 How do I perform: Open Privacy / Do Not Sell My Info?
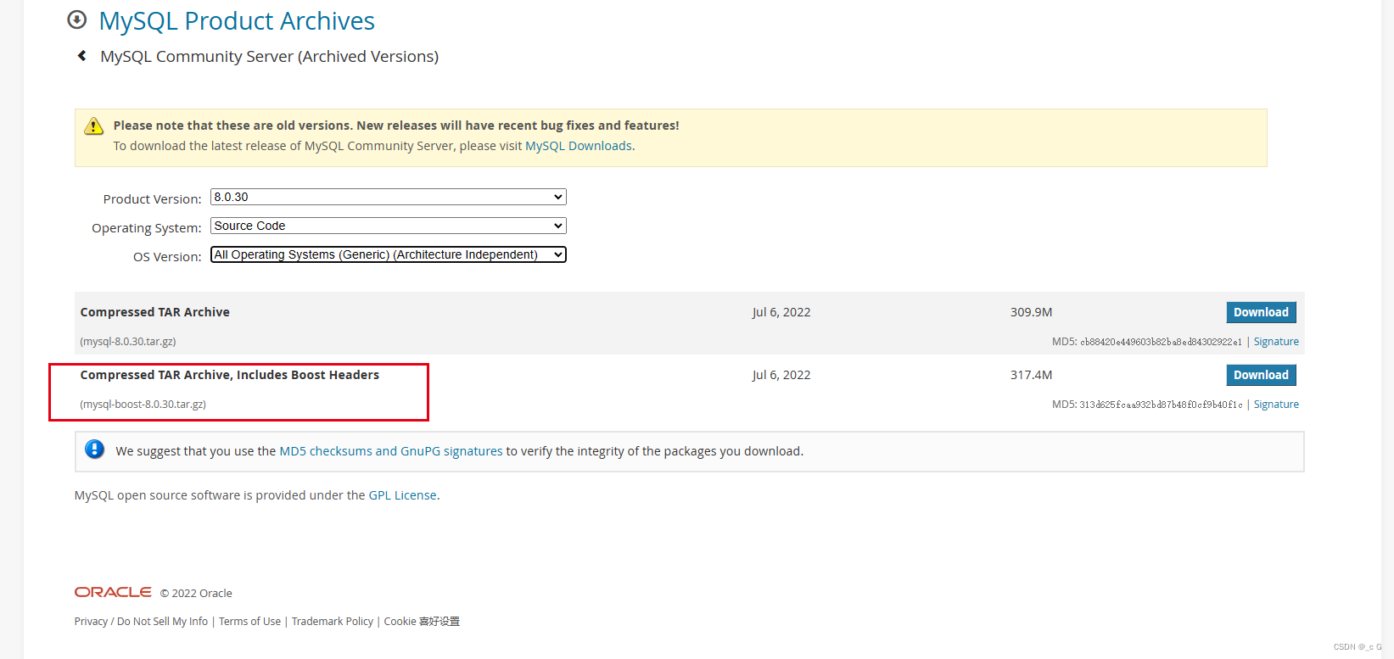(x=141, y=622)
